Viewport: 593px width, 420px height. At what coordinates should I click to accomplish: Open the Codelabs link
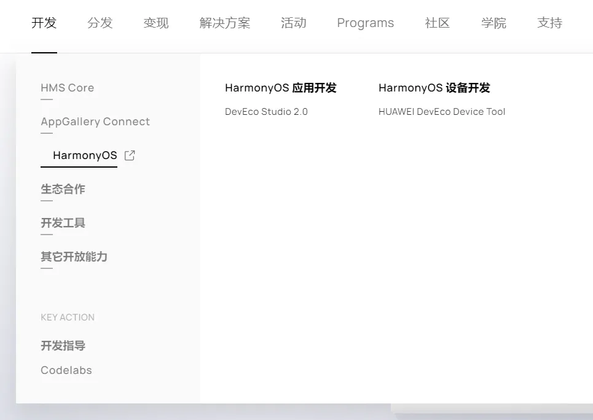[66, 370]
